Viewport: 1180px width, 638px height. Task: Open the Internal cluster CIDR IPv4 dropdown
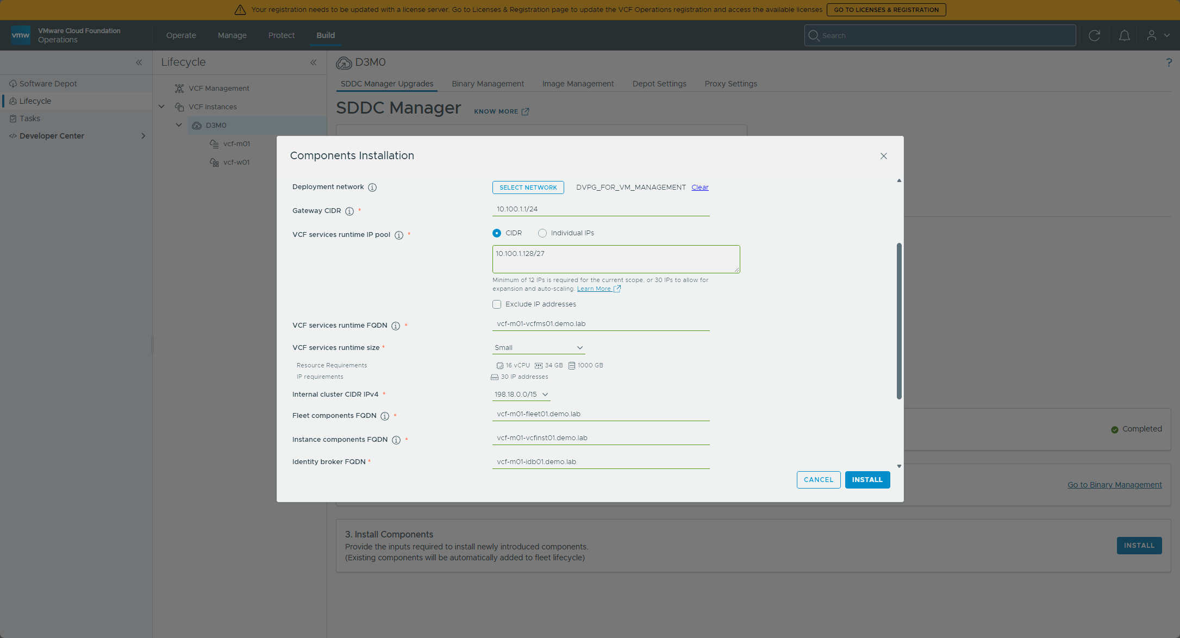click(521, 395)
